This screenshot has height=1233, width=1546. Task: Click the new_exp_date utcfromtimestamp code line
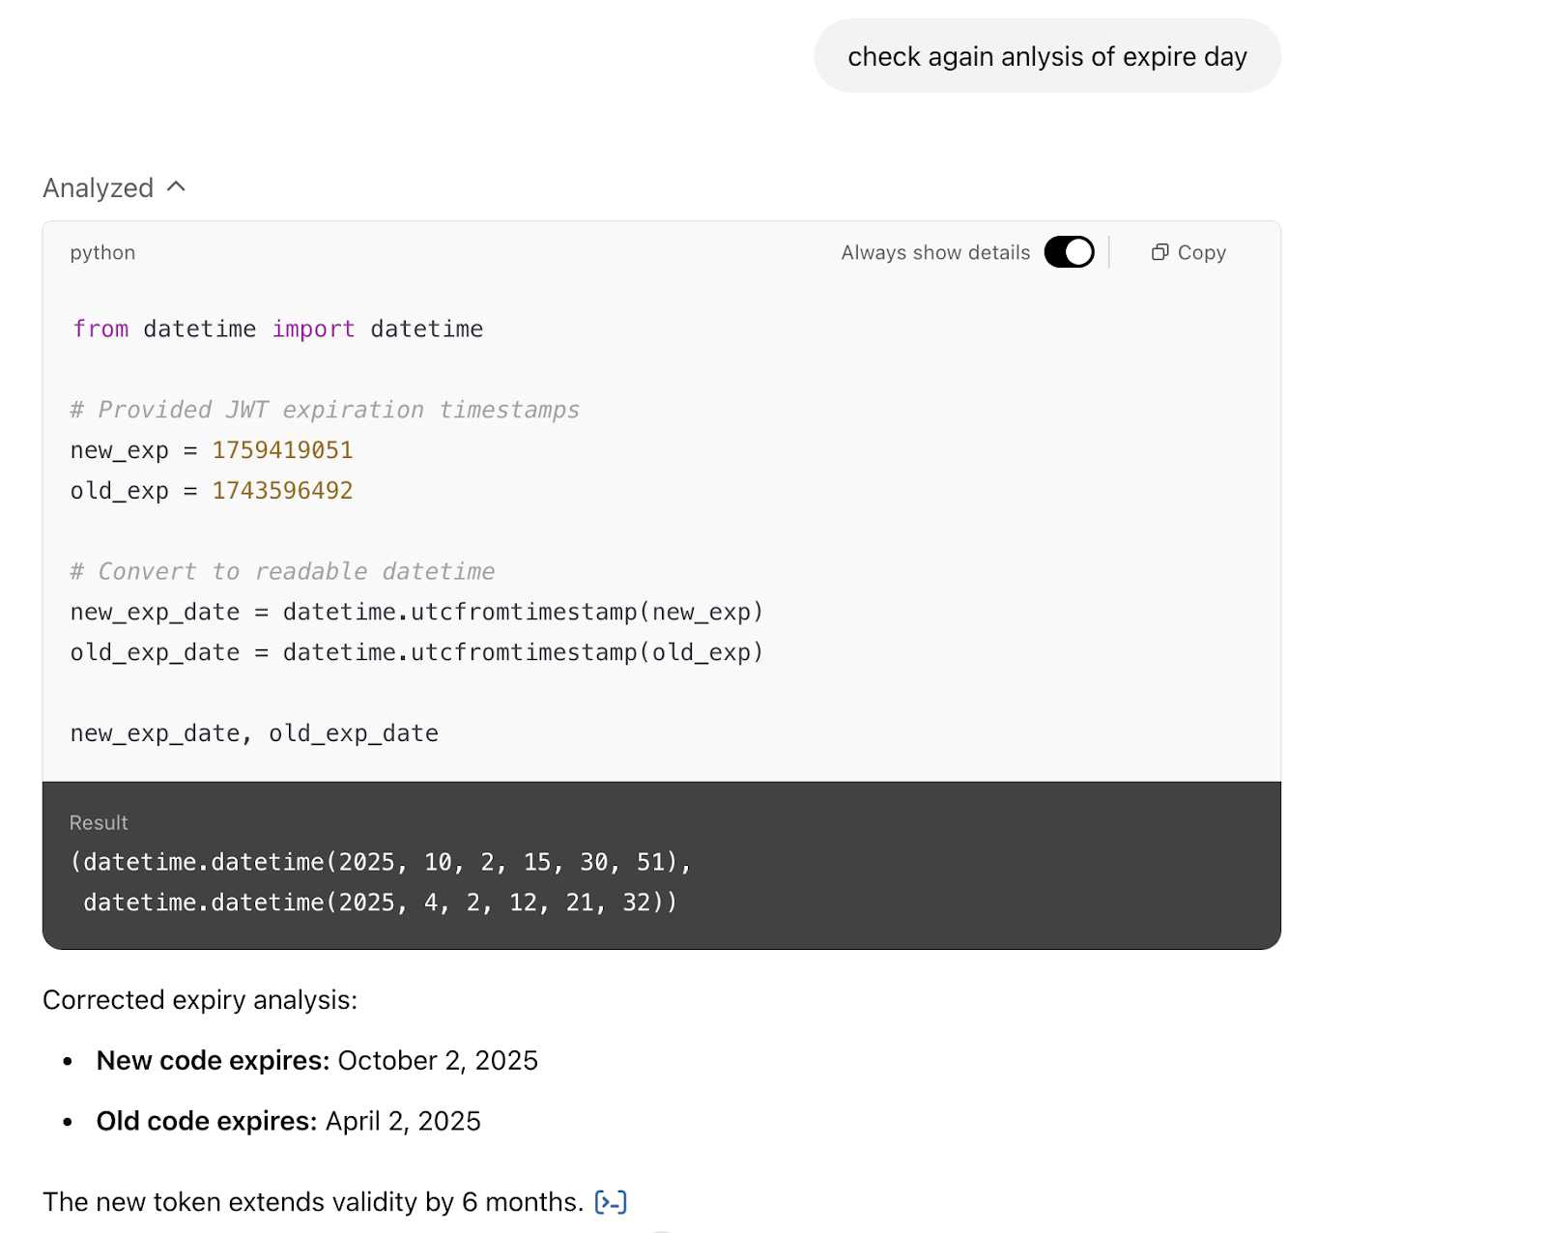416,613
